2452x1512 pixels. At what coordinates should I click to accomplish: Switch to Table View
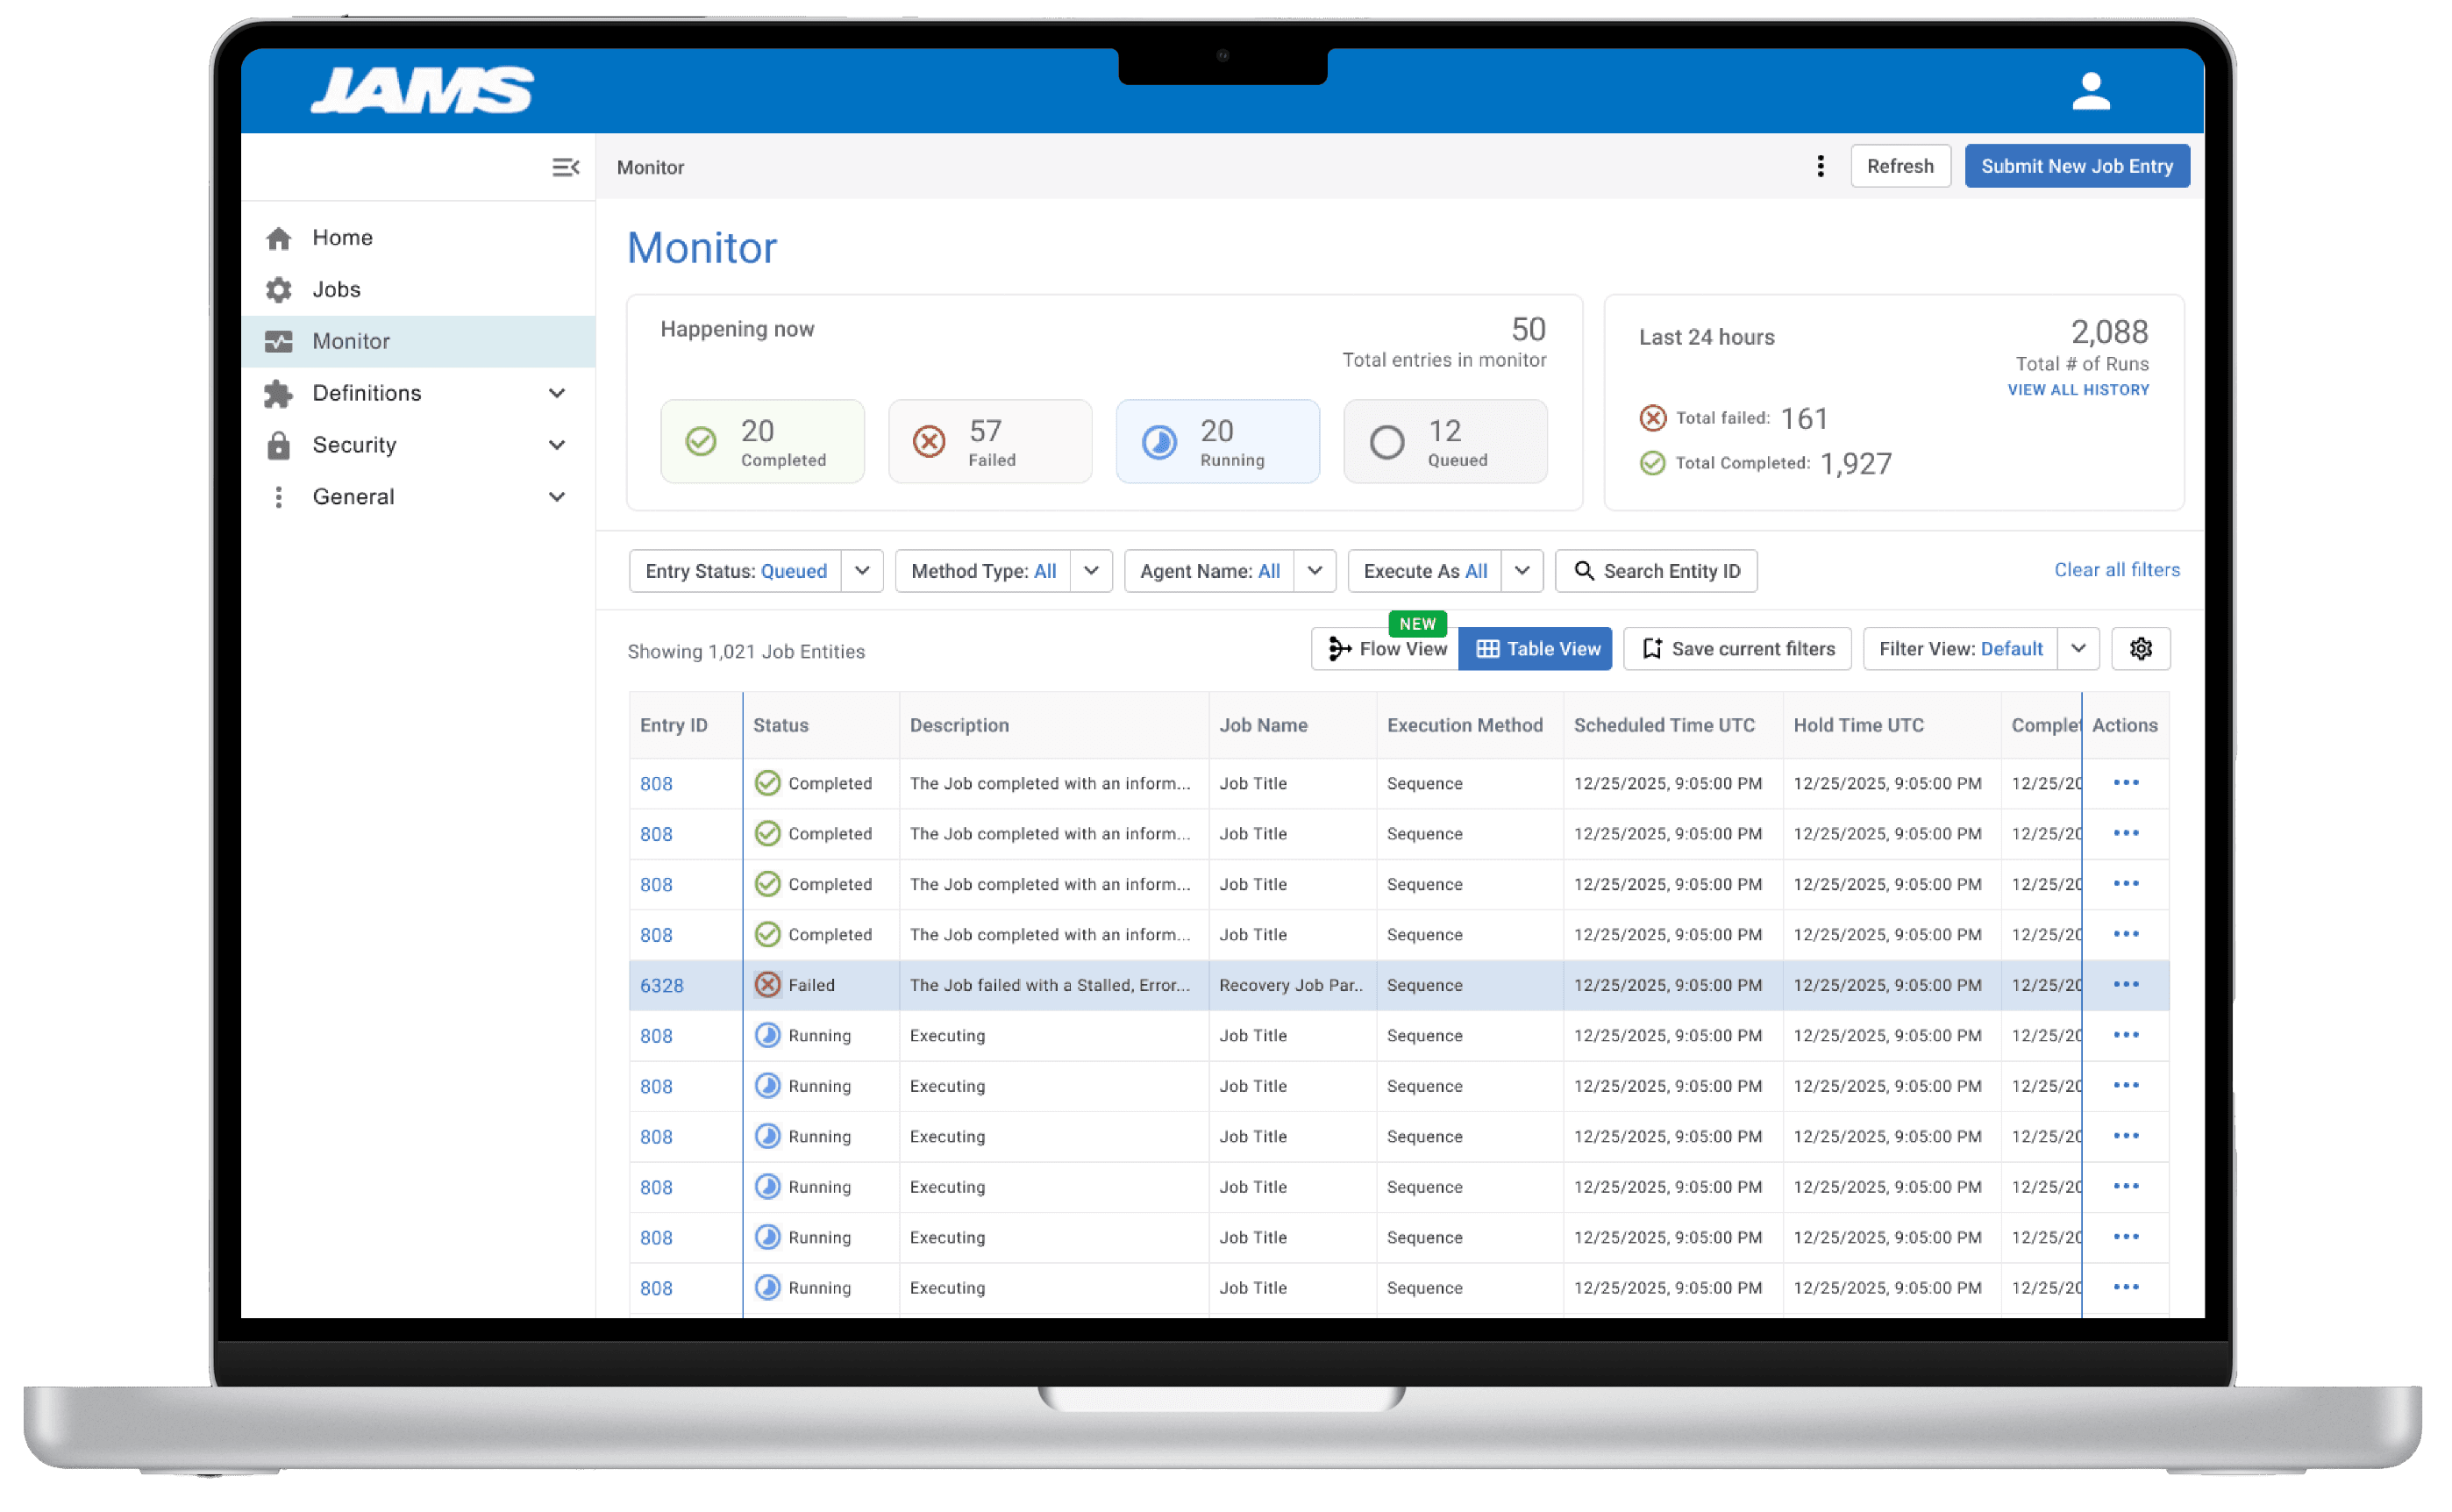1536,649
